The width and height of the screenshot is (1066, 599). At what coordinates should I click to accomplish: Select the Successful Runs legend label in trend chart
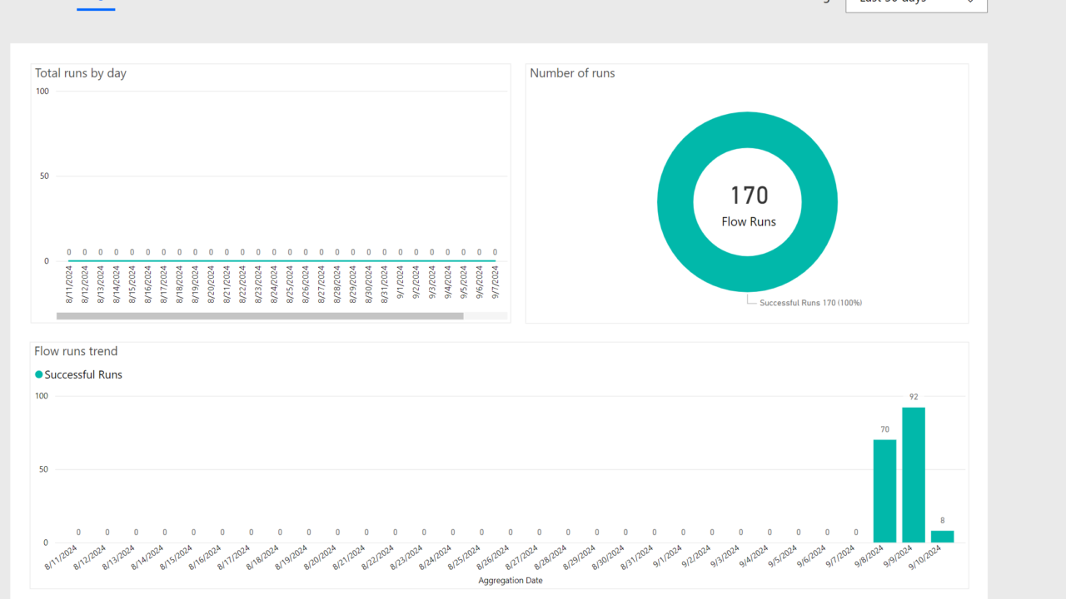[83, 374]
